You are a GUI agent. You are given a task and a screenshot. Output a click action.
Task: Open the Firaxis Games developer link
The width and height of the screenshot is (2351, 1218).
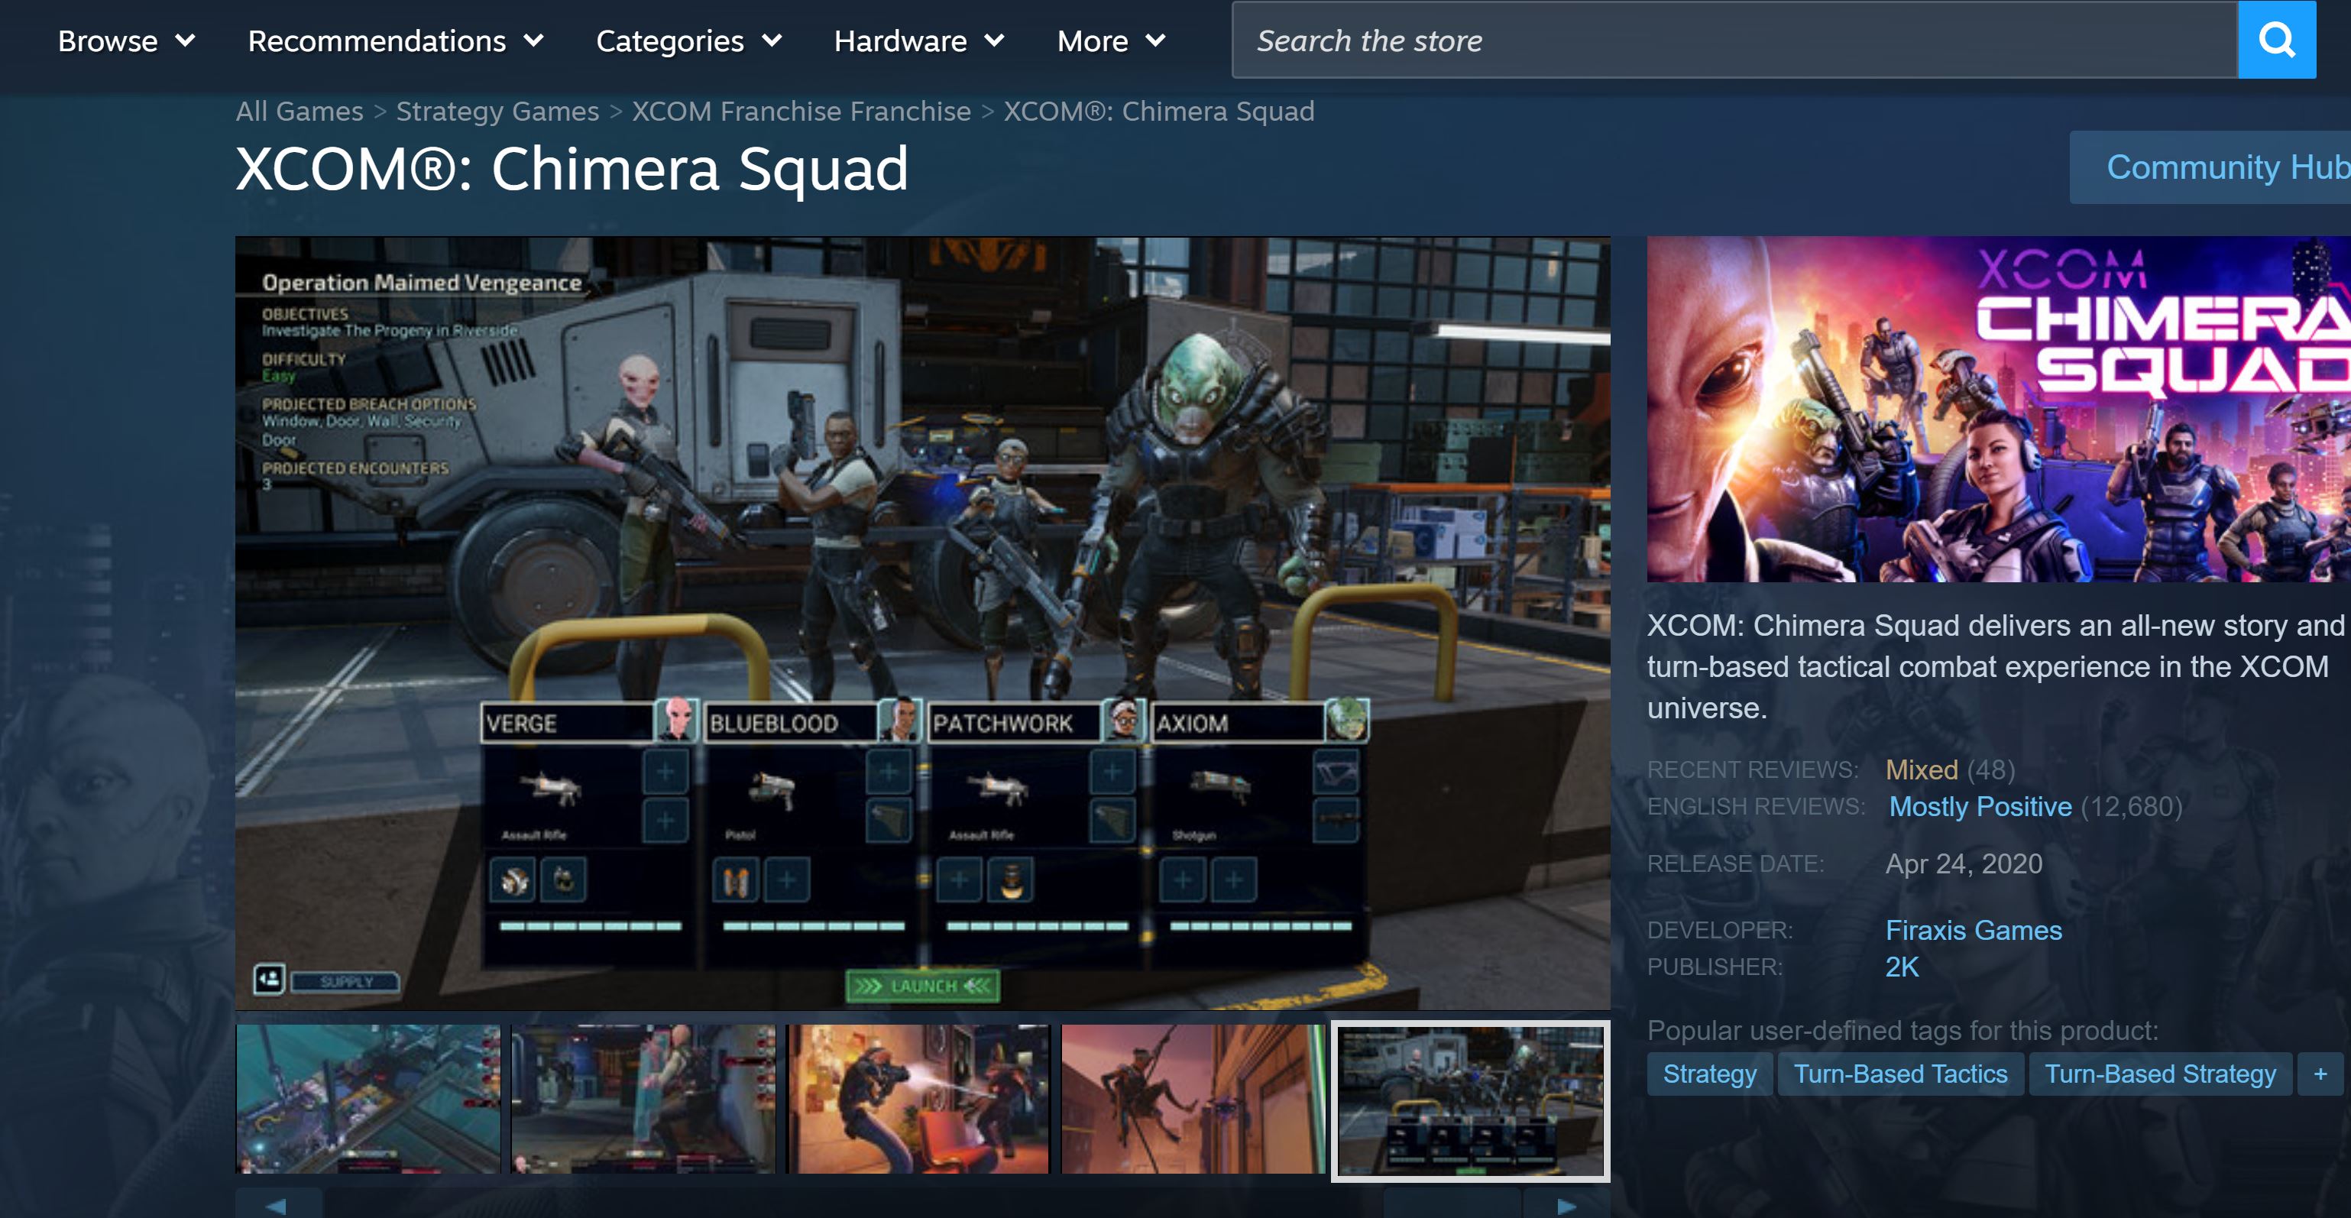[x=1973, y=931]
